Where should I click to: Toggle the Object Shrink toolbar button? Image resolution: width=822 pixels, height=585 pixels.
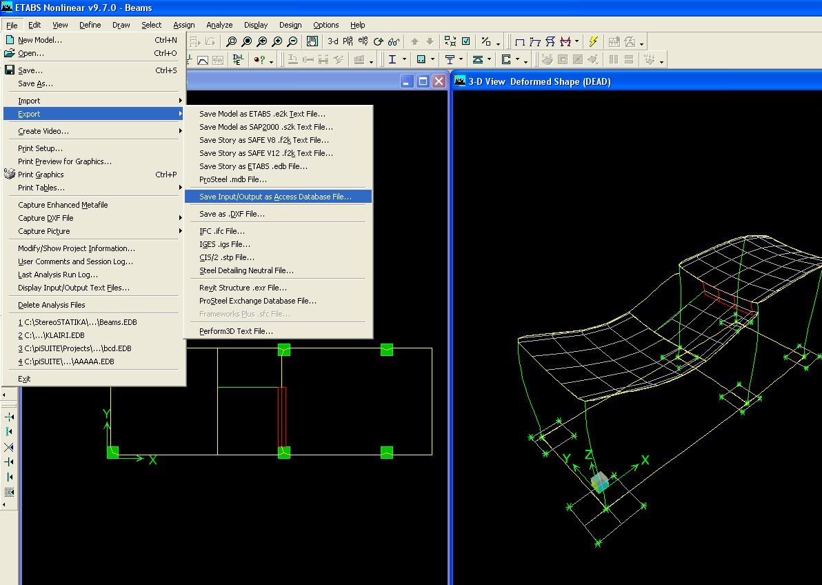[450, 41]
